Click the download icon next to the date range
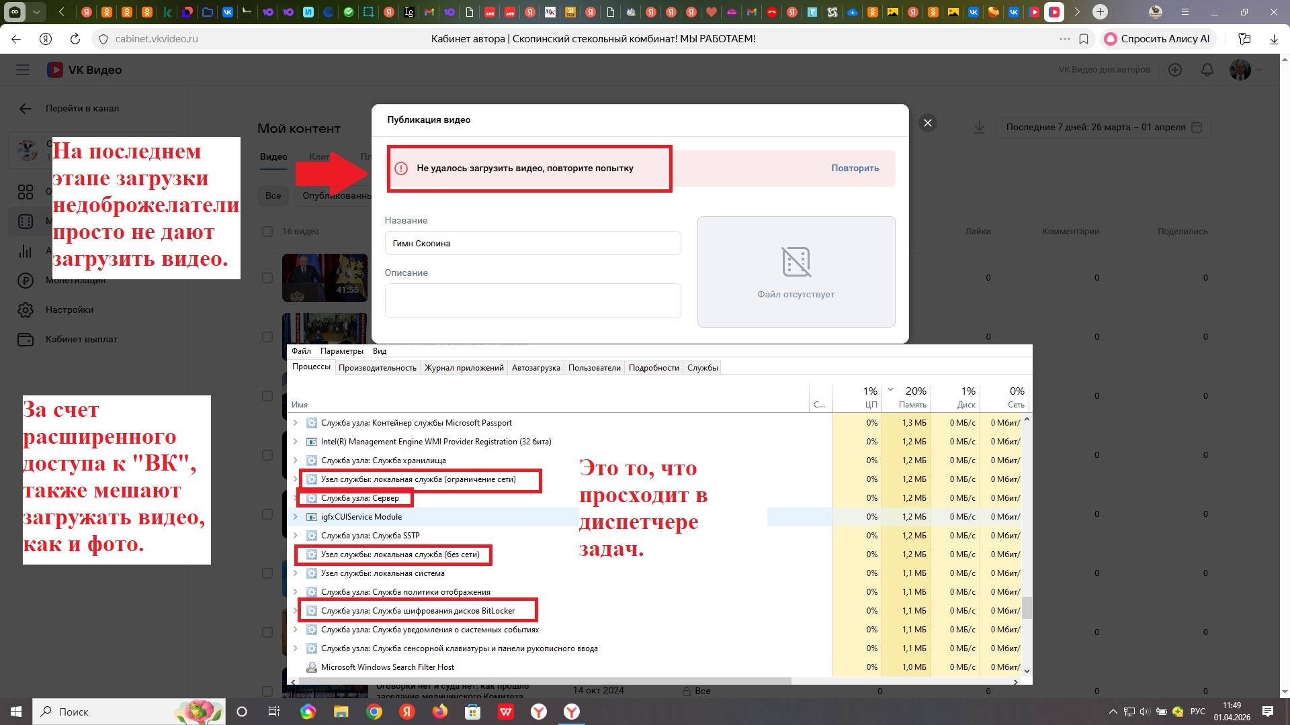The width and height of the screenshot is (1290, 725). coord(979,128)
